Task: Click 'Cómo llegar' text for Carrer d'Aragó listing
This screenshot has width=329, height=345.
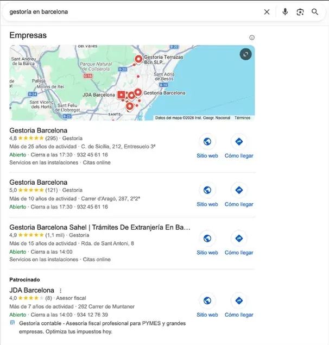Action: 239,204
